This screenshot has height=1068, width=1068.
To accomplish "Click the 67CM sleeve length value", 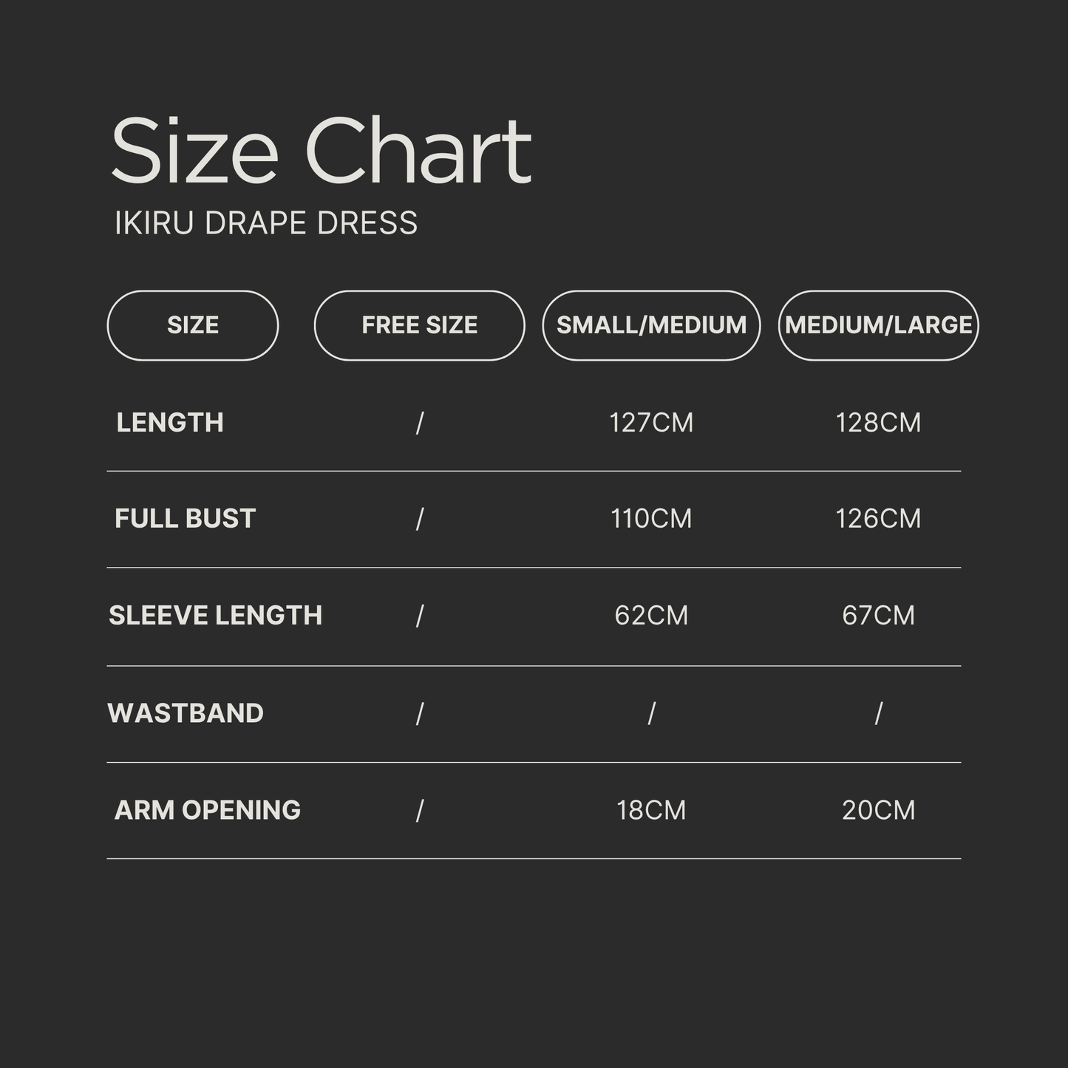I will point(878,616).
